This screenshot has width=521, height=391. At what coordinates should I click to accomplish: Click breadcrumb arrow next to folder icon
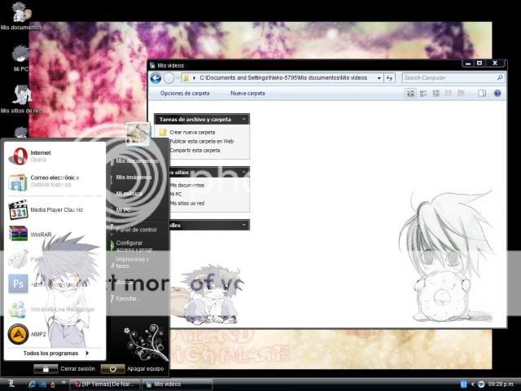tap(194, 78)
